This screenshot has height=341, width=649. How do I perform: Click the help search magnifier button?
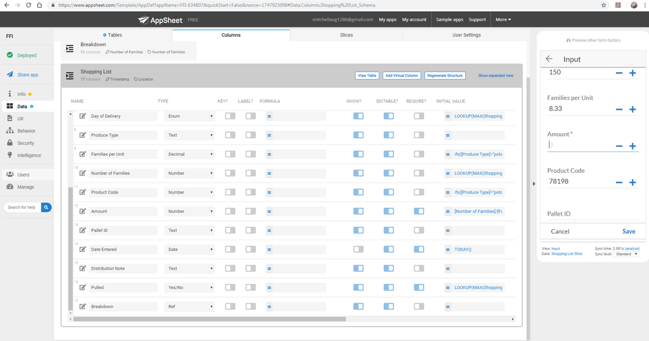point(46,207)
